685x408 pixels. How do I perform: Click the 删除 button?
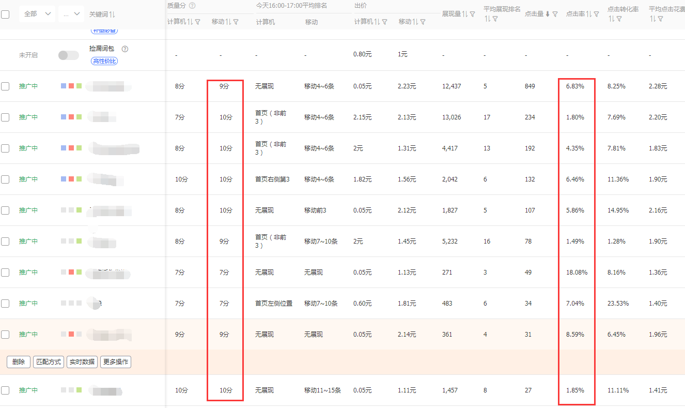18,362
